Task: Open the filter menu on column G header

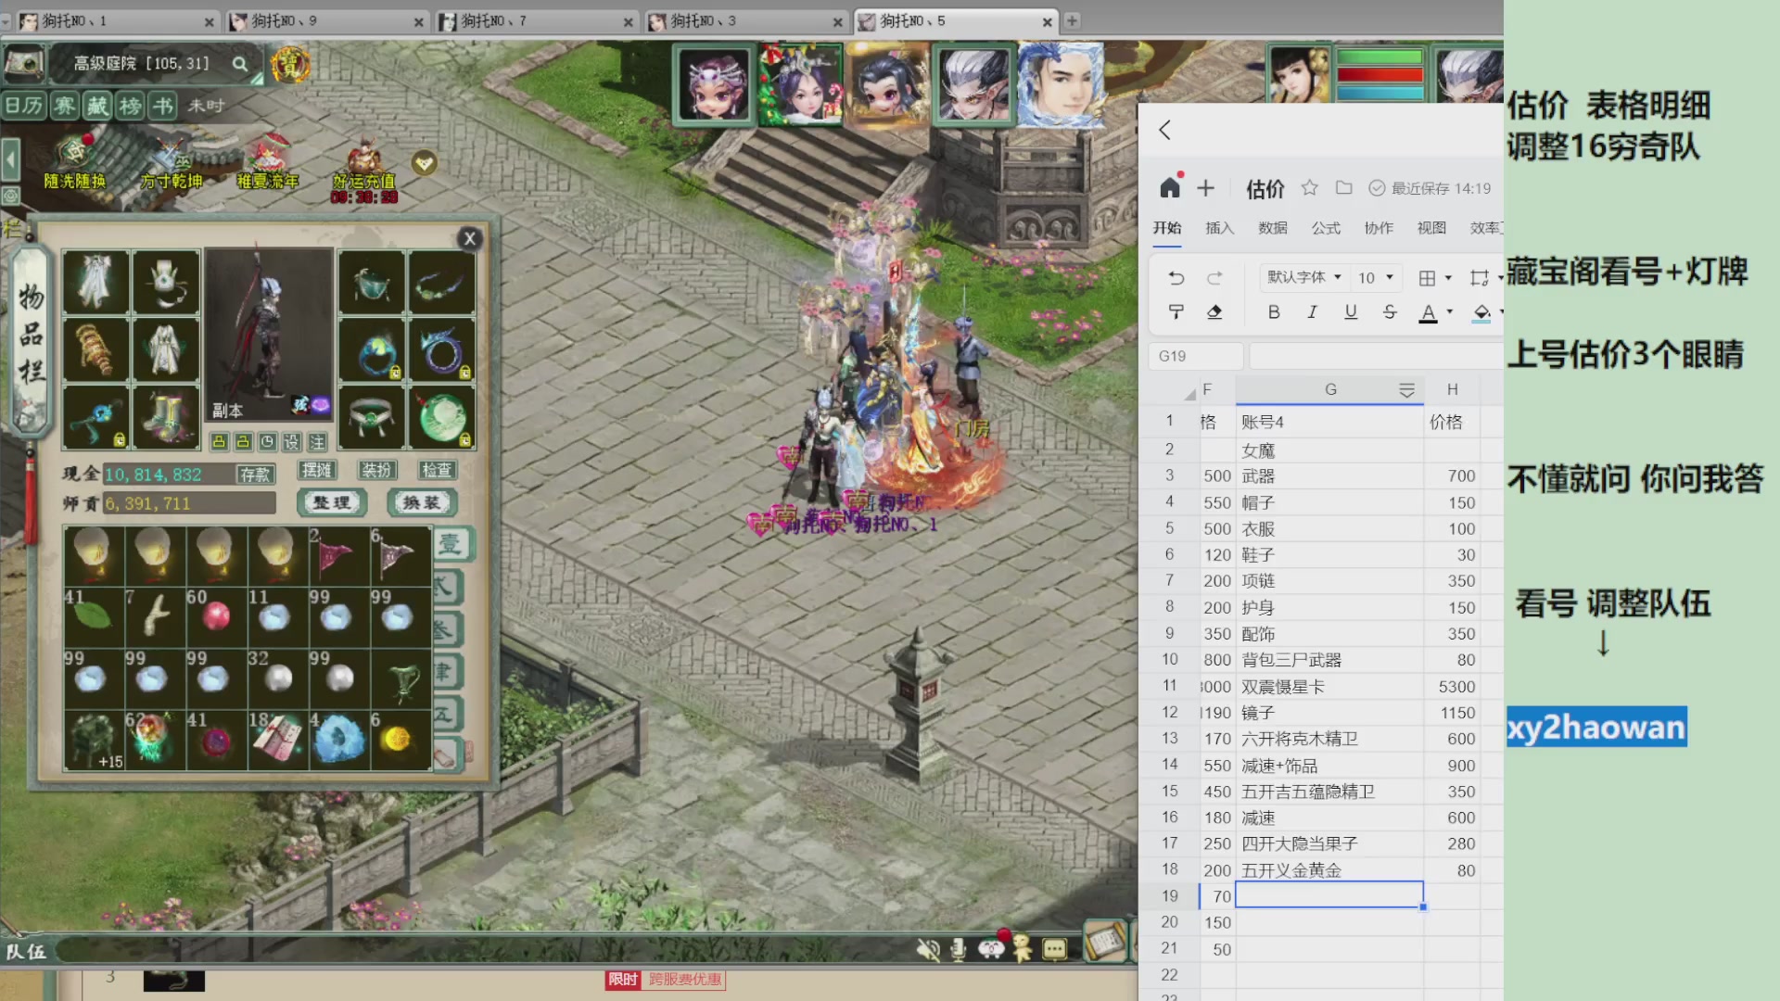Action: pyautogui.click(x=1406, y=390)
